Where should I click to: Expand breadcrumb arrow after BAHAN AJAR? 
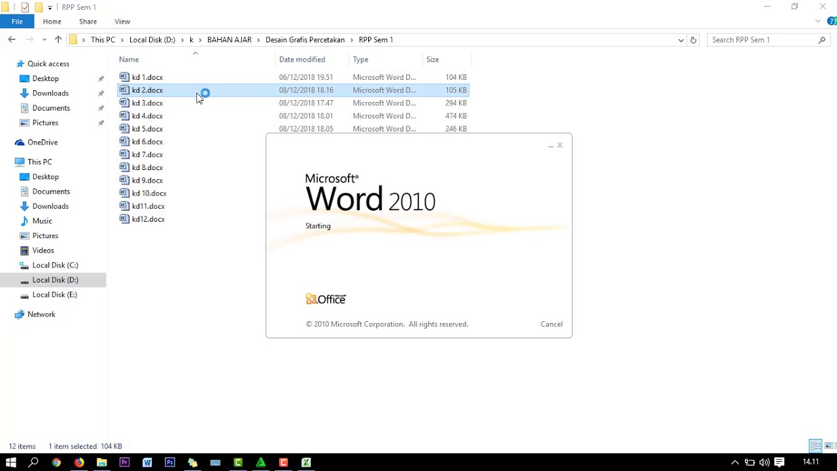point(259,40)
